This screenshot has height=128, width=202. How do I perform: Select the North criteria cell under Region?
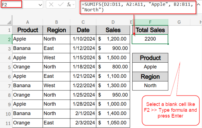pos(150,86)
